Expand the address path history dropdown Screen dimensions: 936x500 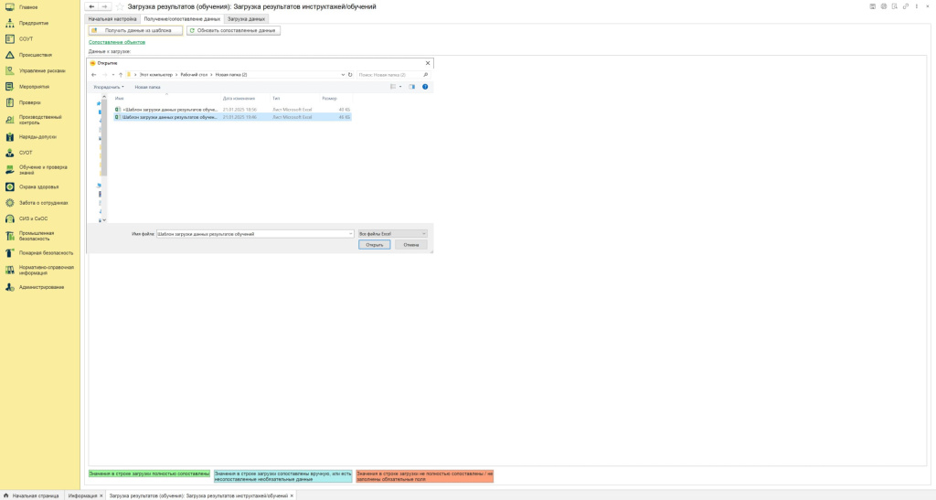(x=343, y=75)
